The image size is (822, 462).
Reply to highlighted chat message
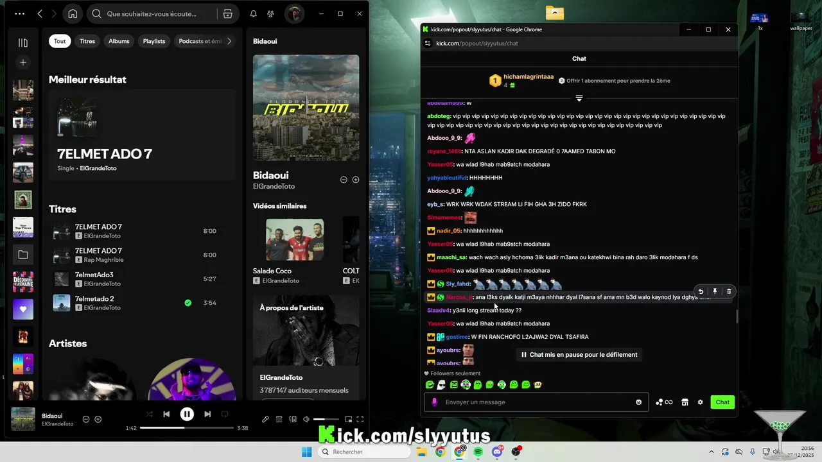701,291
